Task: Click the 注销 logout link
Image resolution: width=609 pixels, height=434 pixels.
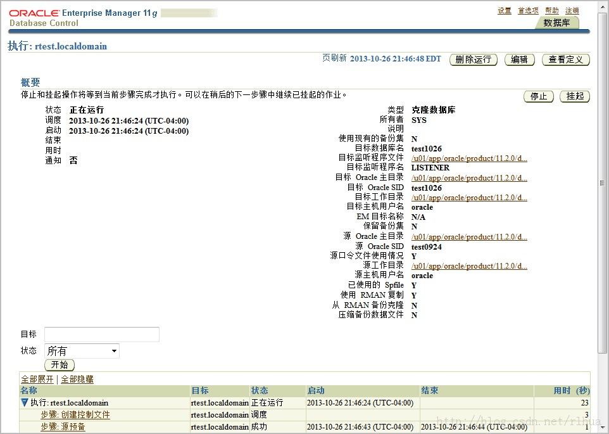Action: (572, 11)
